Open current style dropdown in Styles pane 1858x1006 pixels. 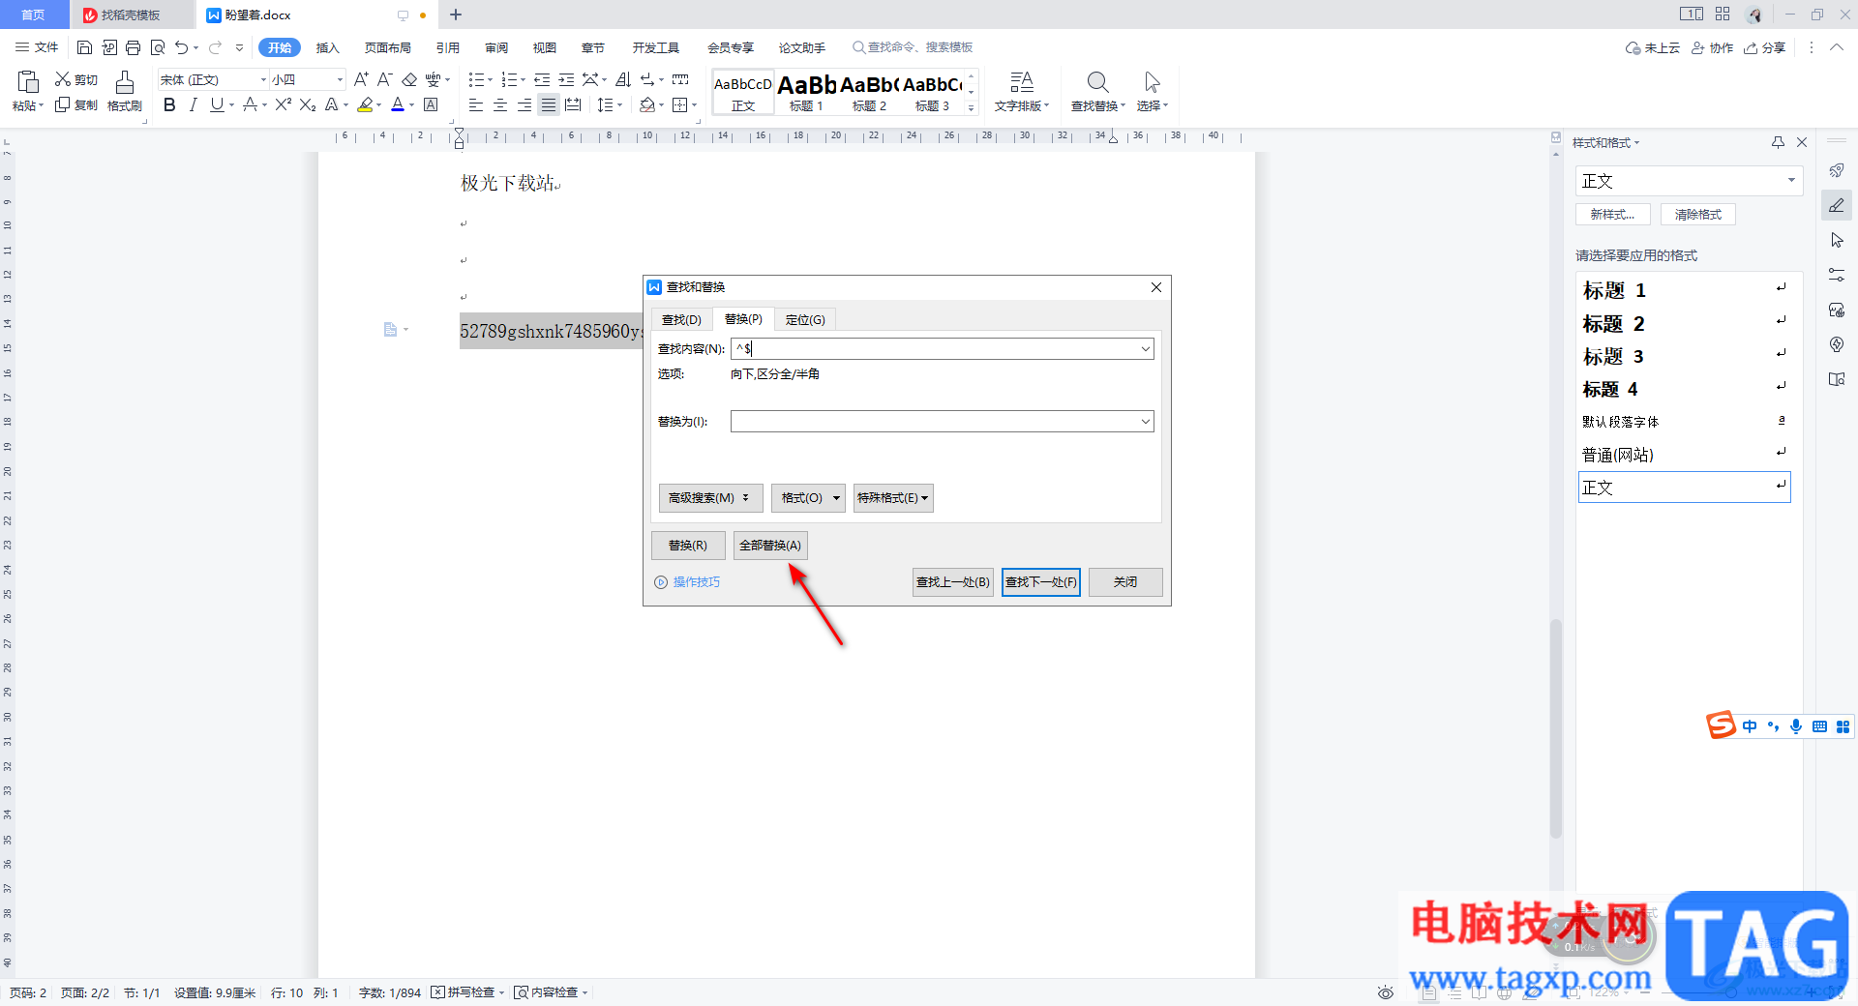(1791, 181)
